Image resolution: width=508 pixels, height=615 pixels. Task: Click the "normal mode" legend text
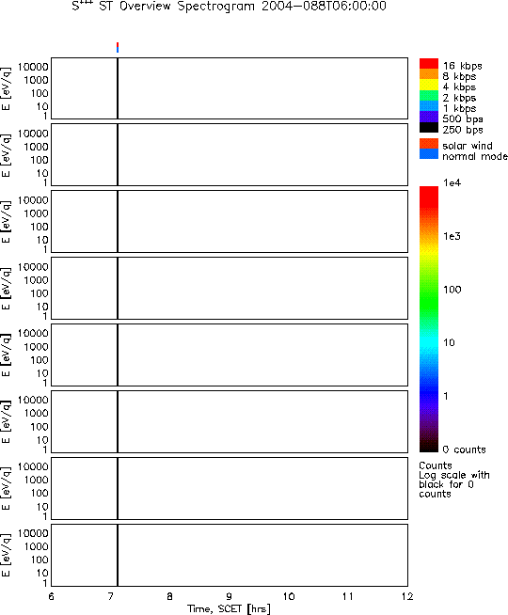click(x=475, y=156)
